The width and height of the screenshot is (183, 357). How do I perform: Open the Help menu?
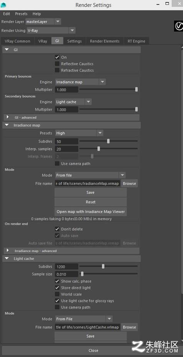click(37, 14)
